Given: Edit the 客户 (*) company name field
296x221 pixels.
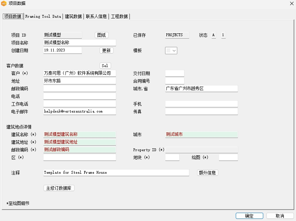Looking at the screenshot, I should click(80, 73).
